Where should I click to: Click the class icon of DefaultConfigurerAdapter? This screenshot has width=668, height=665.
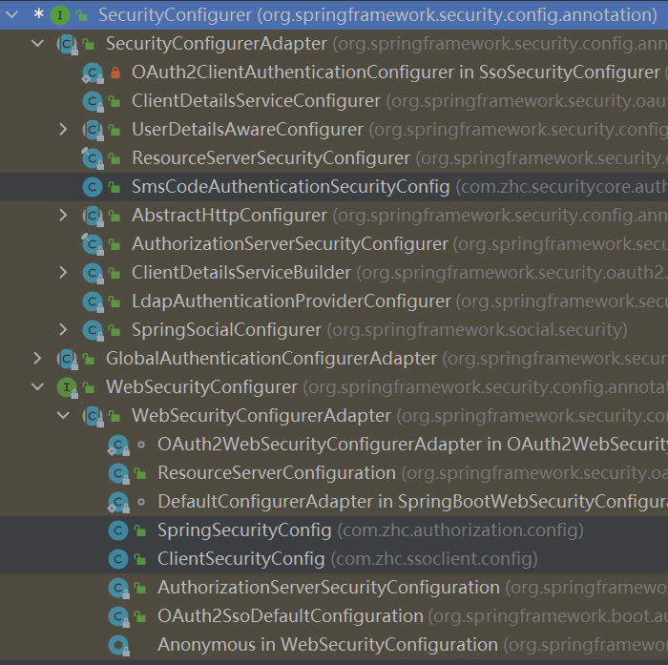[118, 502]
